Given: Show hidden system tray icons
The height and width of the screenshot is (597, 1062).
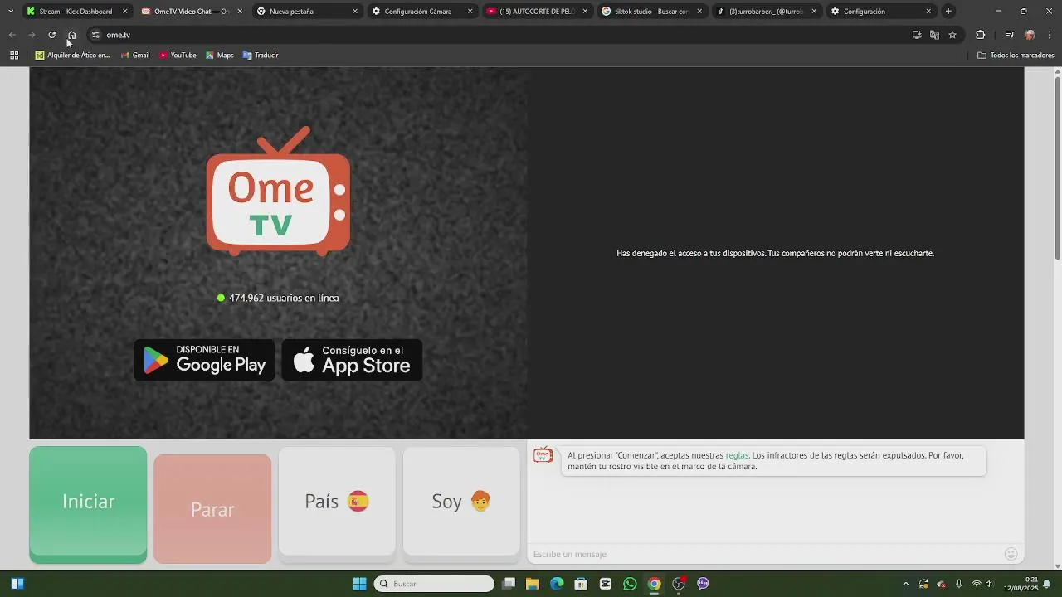Looking at the screenshot, I should pos(905,584).
